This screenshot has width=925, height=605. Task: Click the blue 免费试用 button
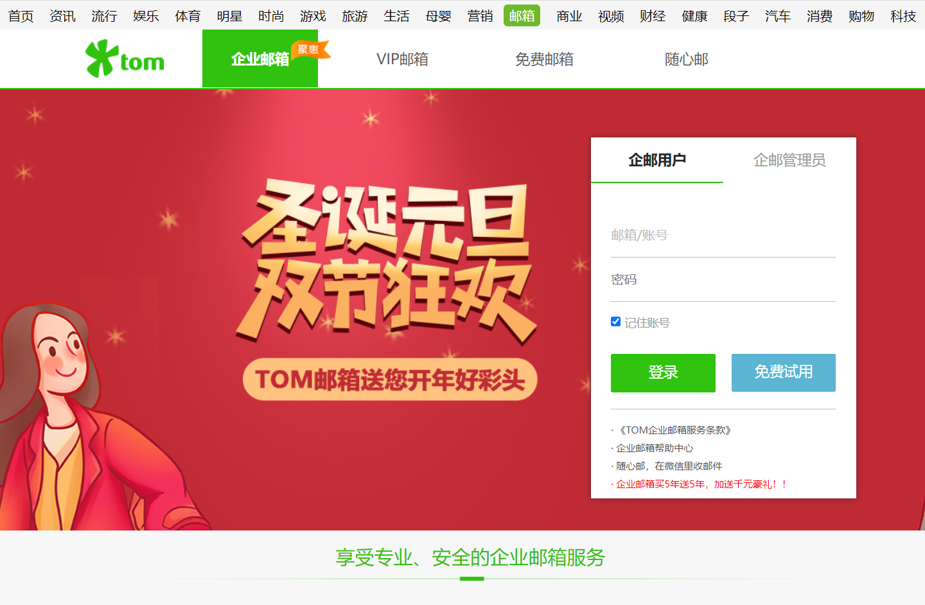click(784, 373)
